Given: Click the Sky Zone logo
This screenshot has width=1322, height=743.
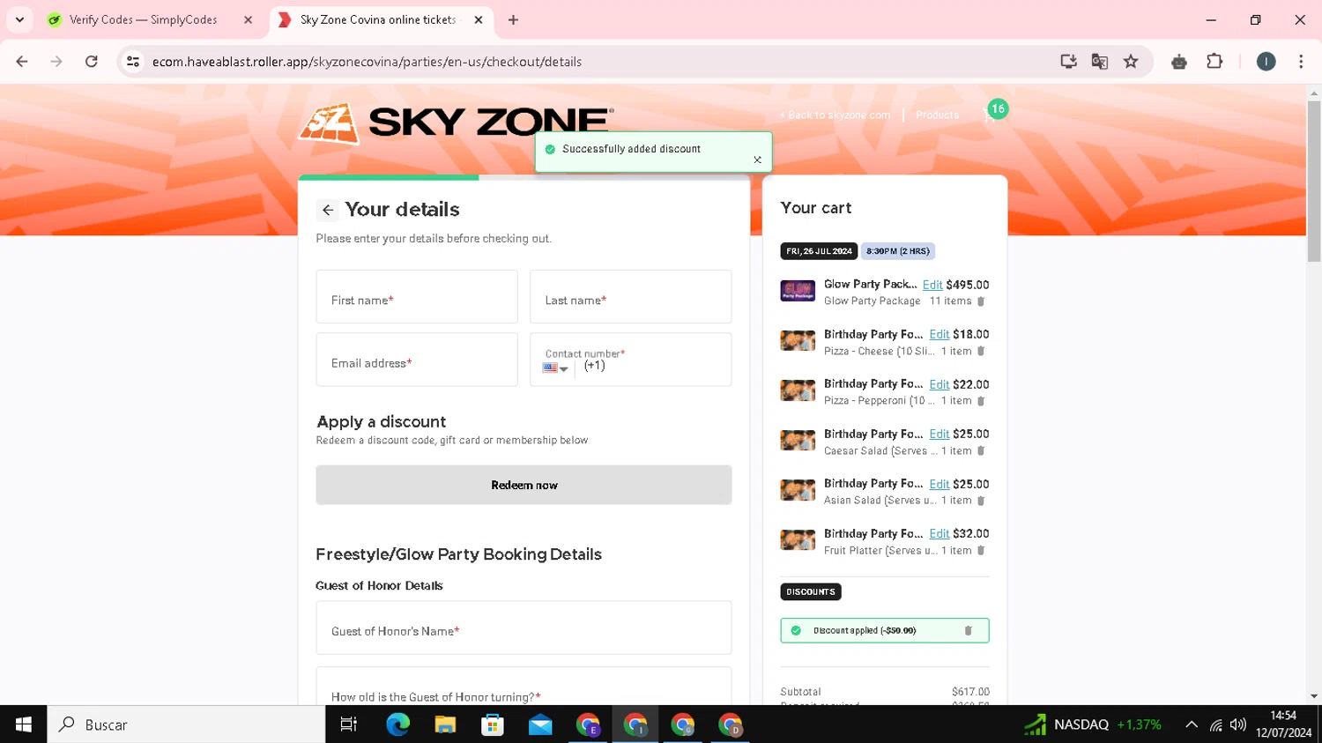Looking at the screenshot, I should (x=456, y=123).
